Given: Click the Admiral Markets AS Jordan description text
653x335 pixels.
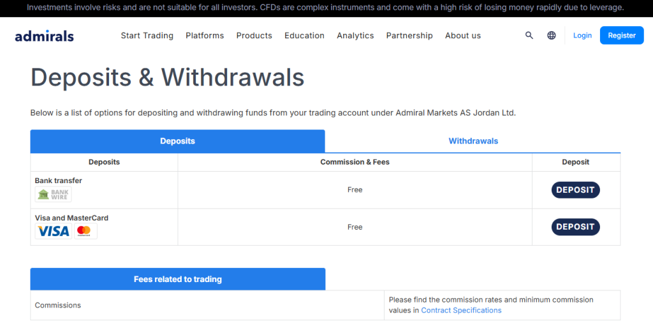Looking at the screenshot, I should tap(273, 113).
